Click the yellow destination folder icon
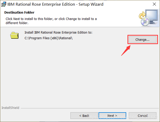This screenshot has height=122, width=160. [x=14, y=35]
